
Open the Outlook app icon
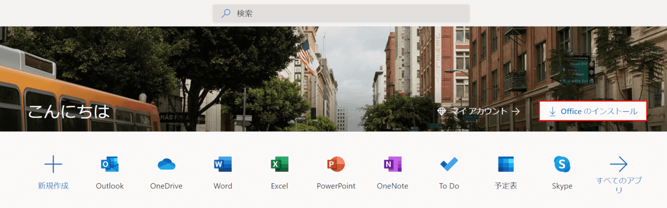(110, 164)
